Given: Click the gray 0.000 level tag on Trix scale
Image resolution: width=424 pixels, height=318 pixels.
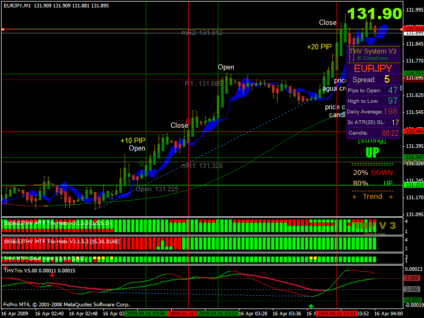Looking at the screenshot, I should click(412, 289).
